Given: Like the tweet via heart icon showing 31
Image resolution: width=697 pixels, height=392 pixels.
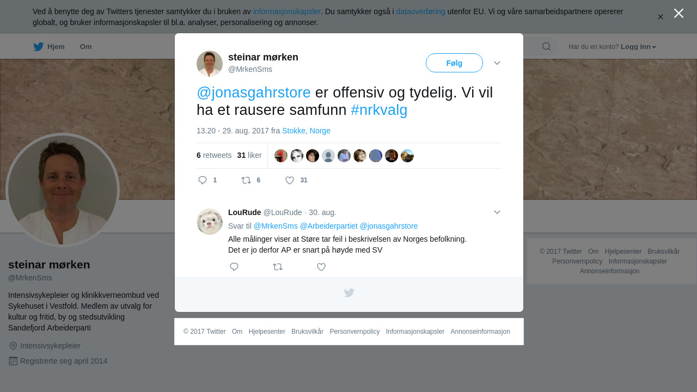Looking at the screenshot, I should (x=290, y=180).
